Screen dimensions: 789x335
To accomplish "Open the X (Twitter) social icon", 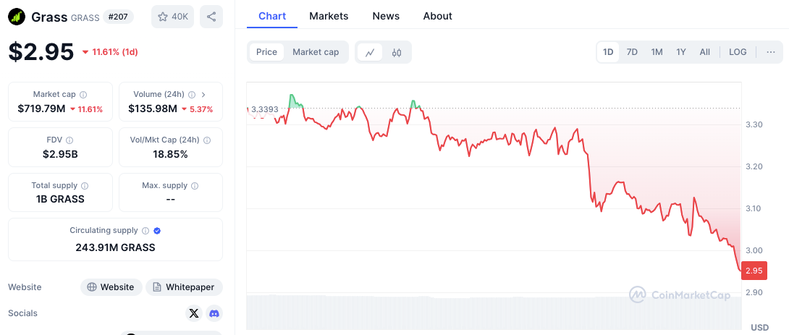I will tap(193, 313).
